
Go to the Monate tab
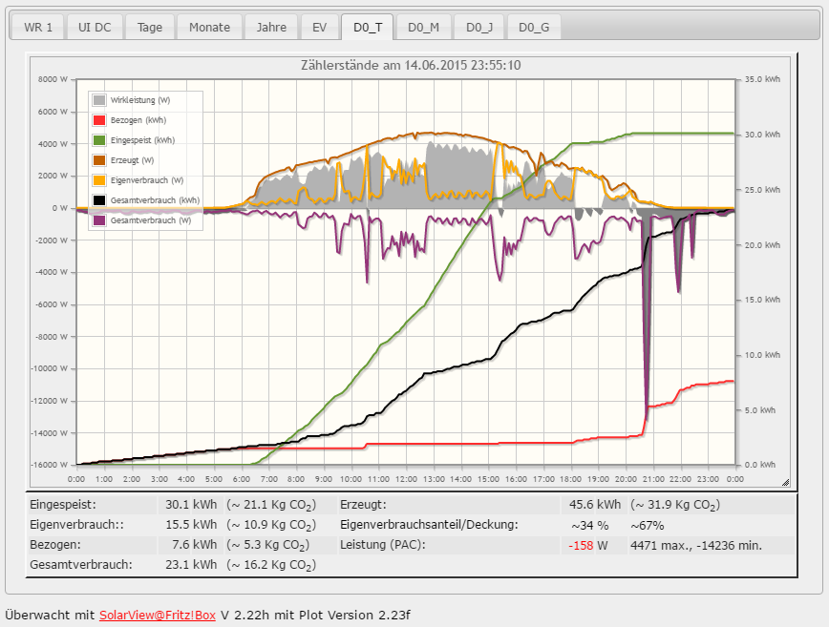pyautogui.click(x=209, y=27)
